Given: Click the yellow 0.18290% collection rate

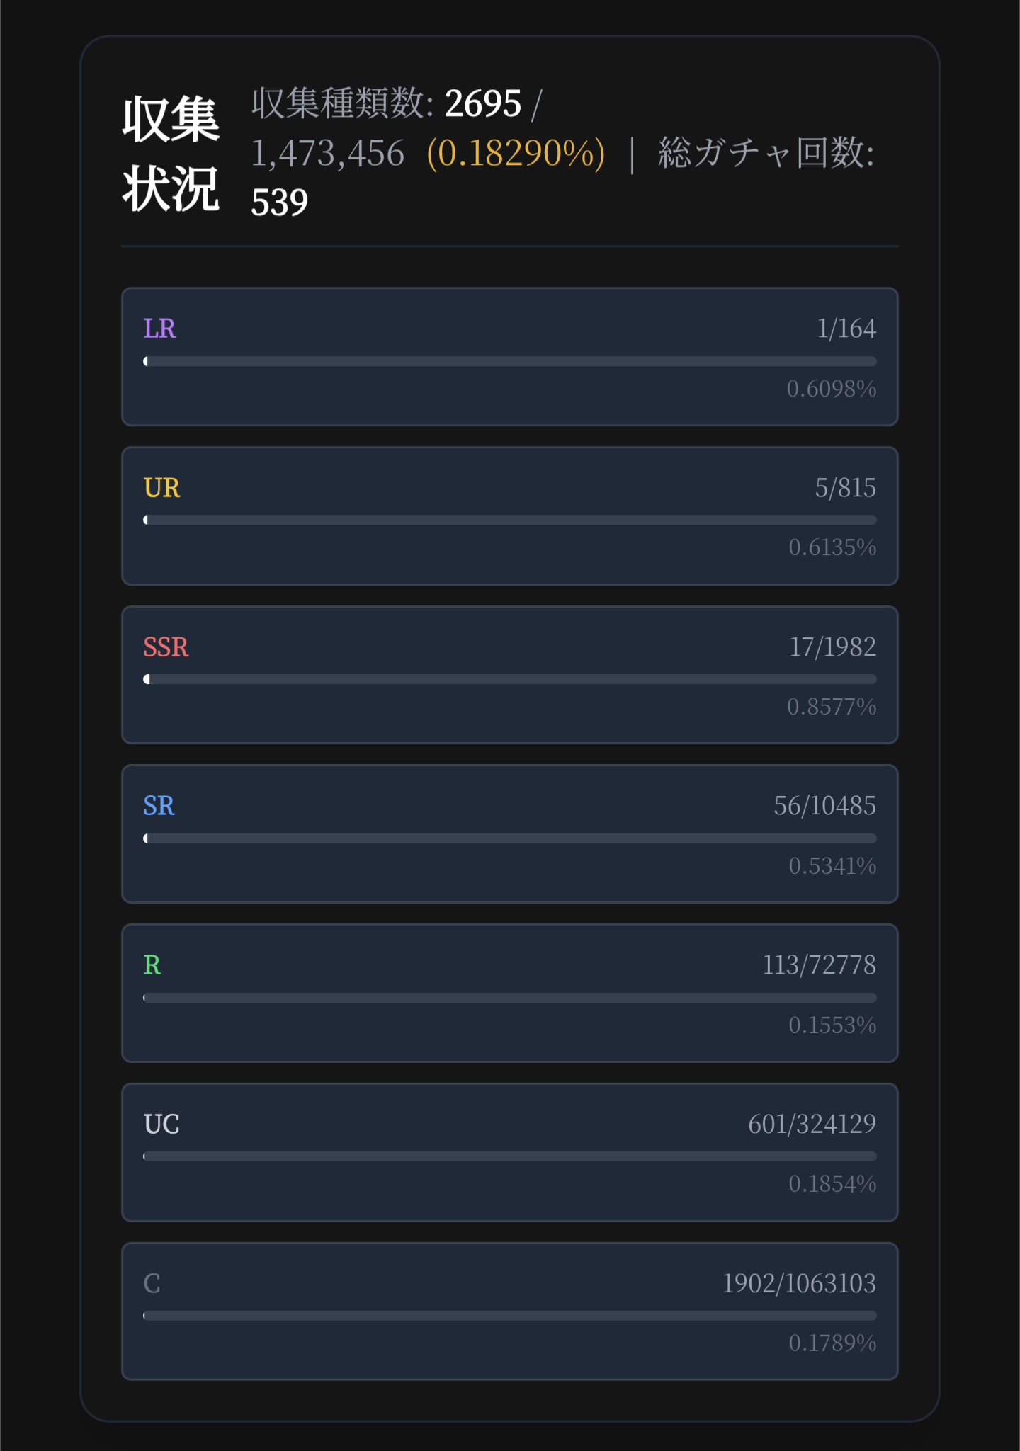Looking at the screenshot, I should (516, 154).
